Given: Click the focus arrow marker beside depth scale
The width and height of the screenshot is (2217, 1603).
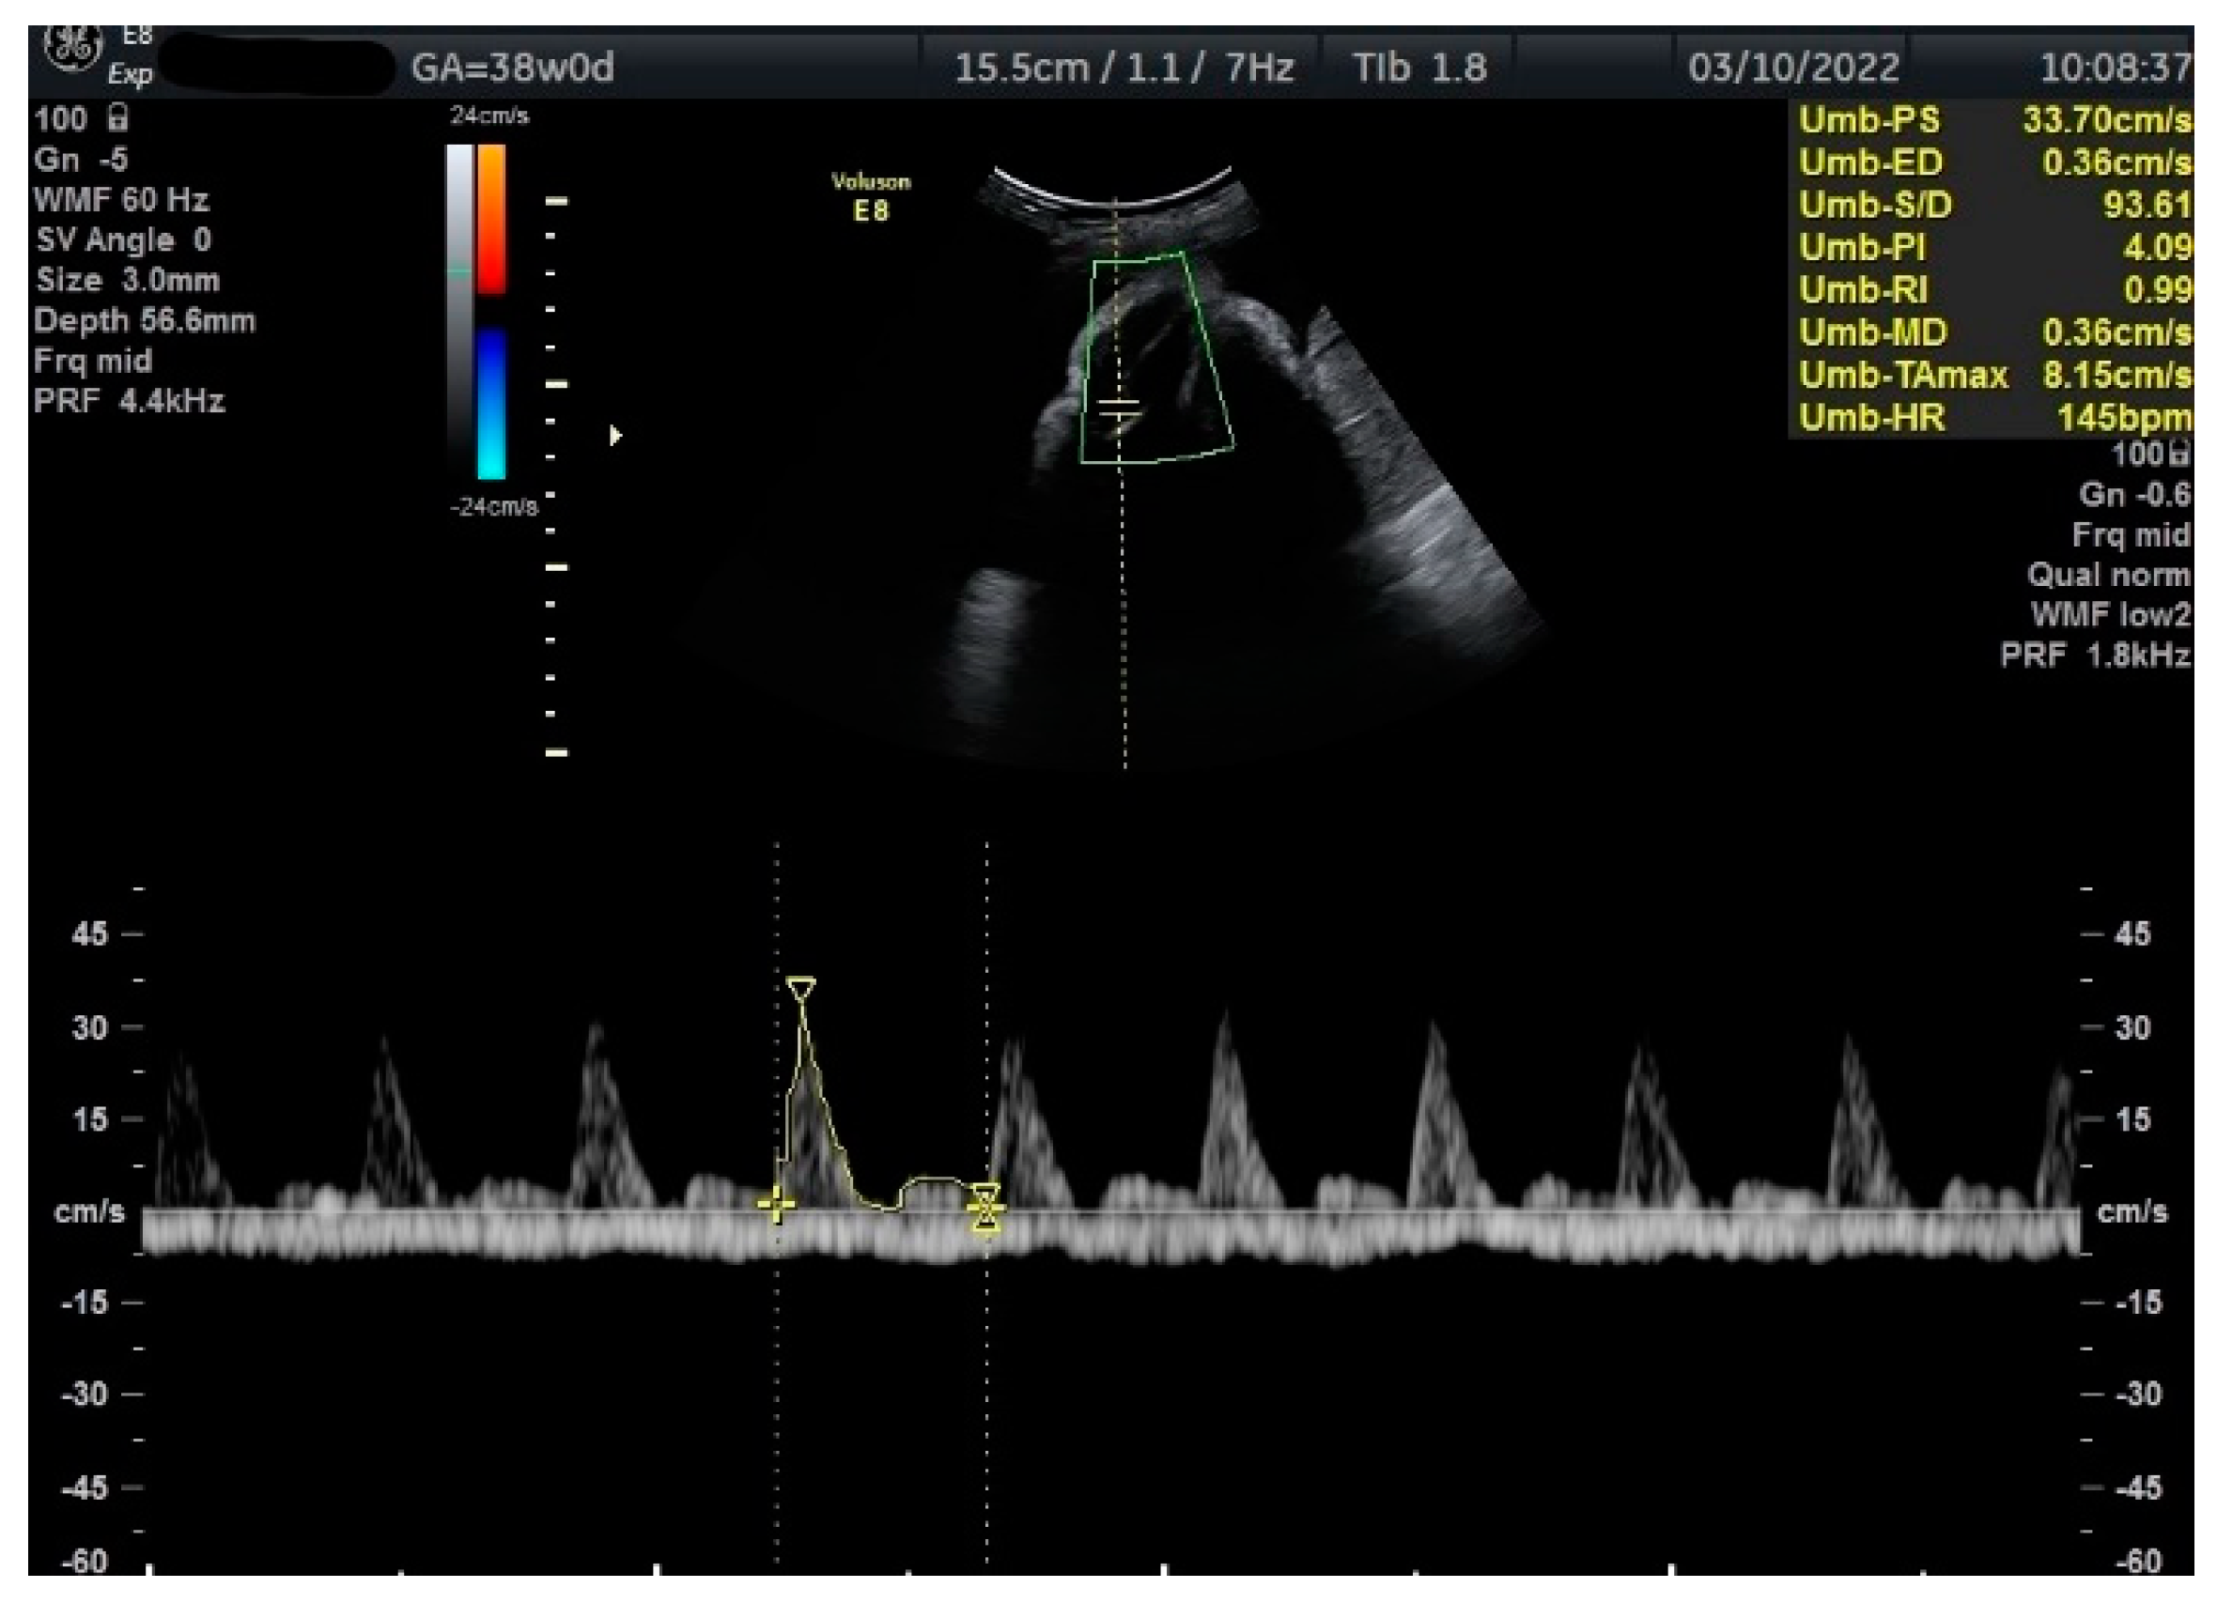Looking at the screenshot, I should (615, 435).
